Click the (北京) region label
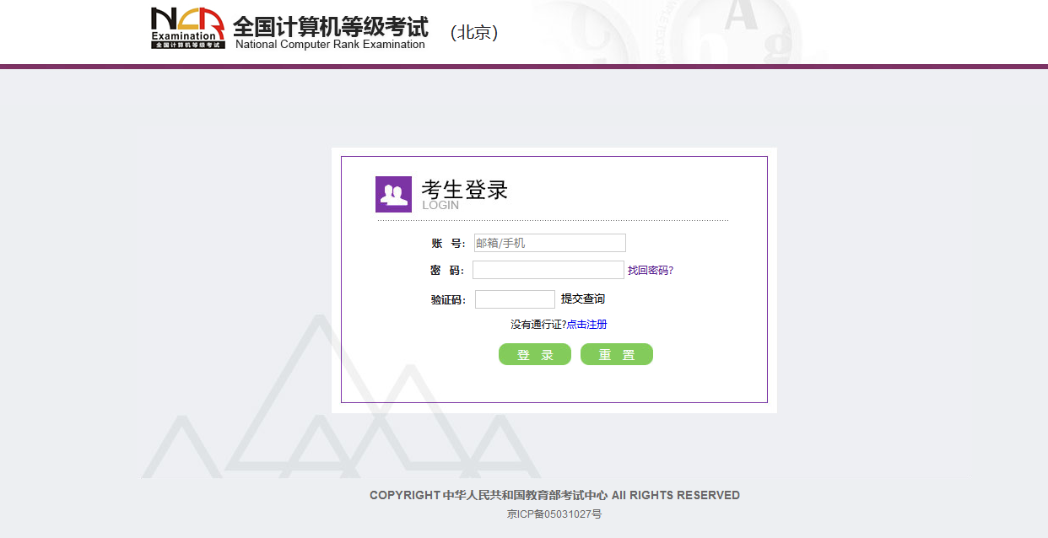Screen dimensions: 1048x538 tap(474, 33)
